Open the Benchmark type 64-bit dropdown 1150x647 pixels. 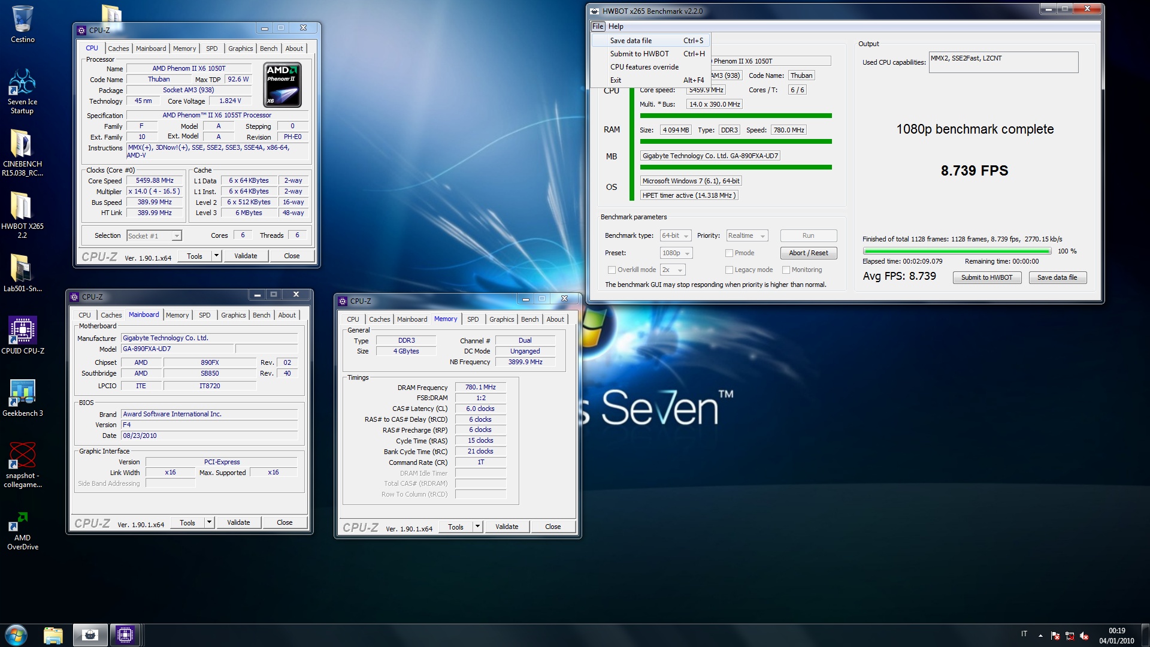(x=676, y=235)
